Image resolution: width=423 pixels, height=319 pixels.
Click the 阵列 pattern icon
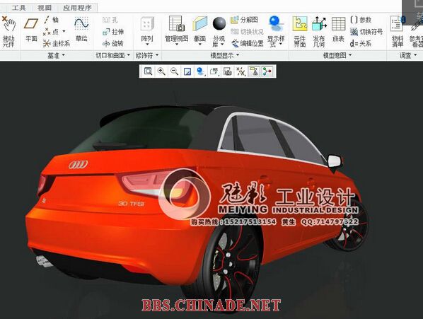tap(147, 24)
